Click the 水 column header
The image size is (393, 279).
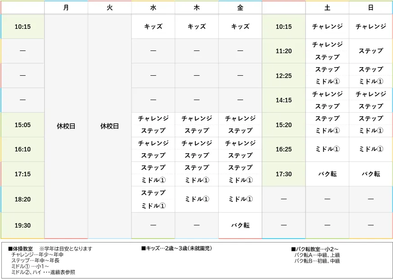(x=153, y=7)
